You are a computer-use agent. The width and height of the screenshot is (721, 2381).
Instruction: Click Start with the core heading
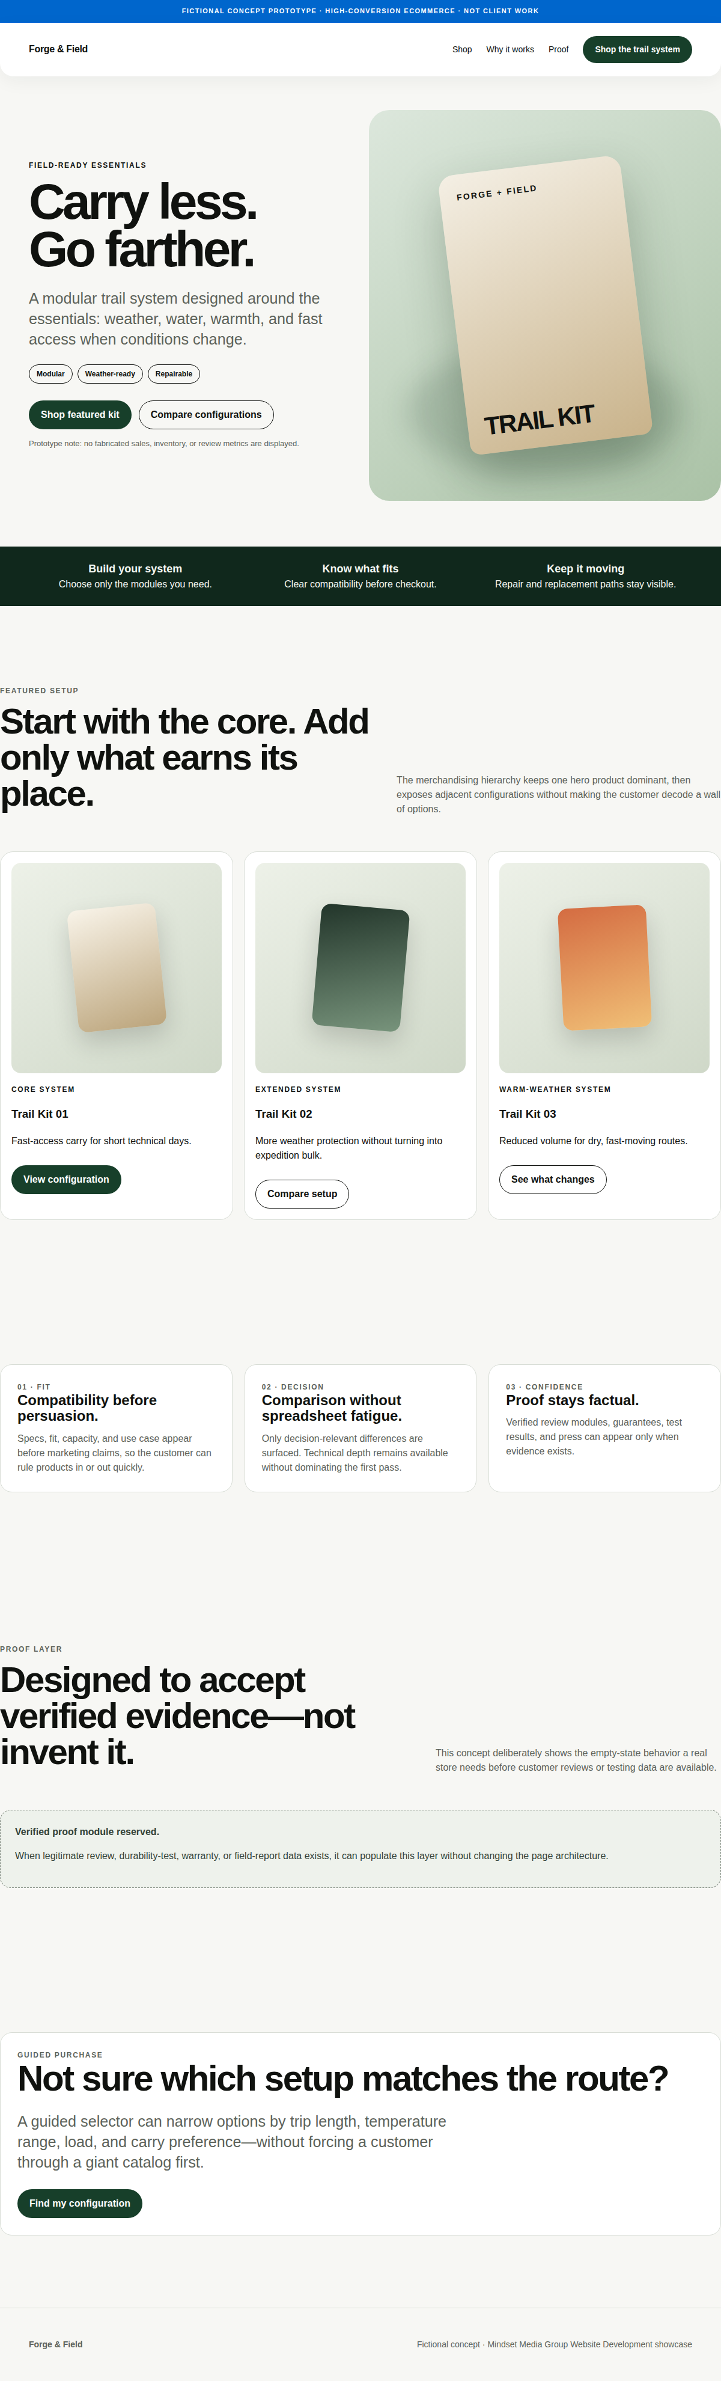click(184, 758)
